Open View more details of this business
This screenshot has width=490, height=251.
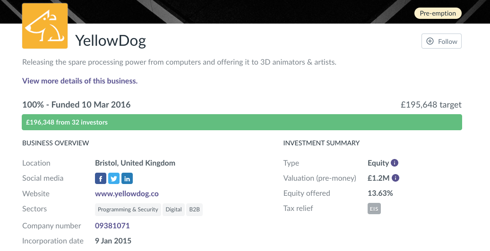tap(80, 81)
